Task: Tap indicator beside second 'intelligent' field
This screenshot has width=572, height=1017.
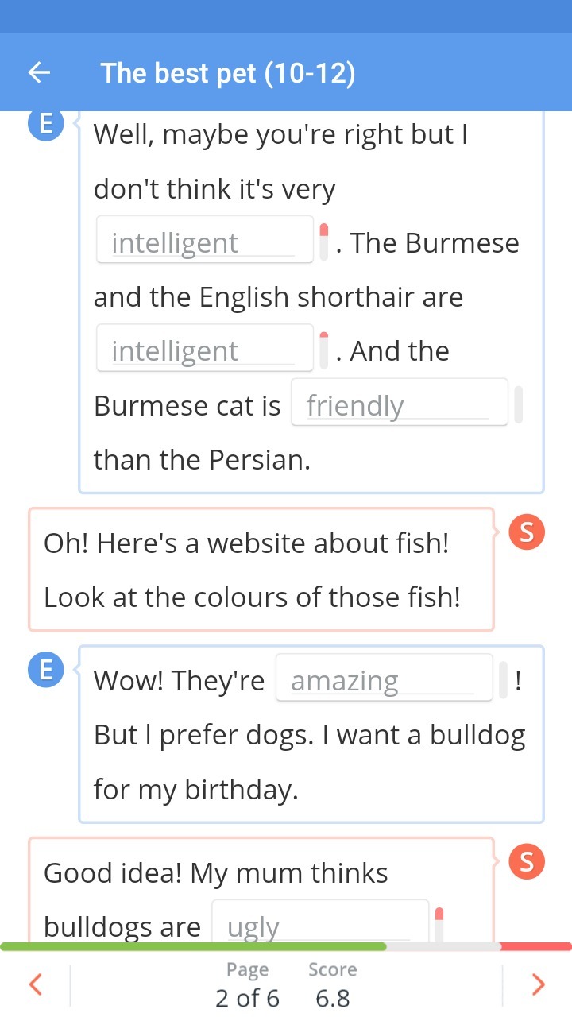Action: (x=323, y=350)
